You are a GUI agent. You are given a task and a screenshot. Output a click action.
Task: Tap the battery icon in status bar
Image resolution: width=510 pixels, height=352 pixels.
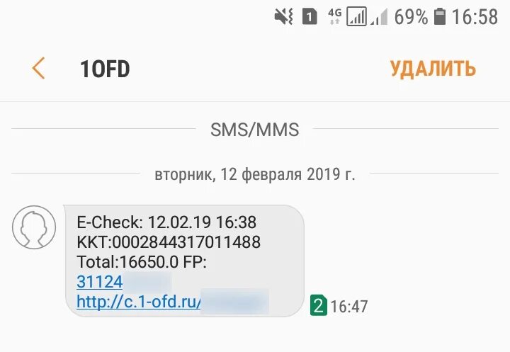(x=440, y=16)
